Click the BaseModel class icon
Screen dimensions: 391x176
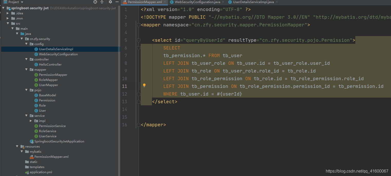(36, 95)
